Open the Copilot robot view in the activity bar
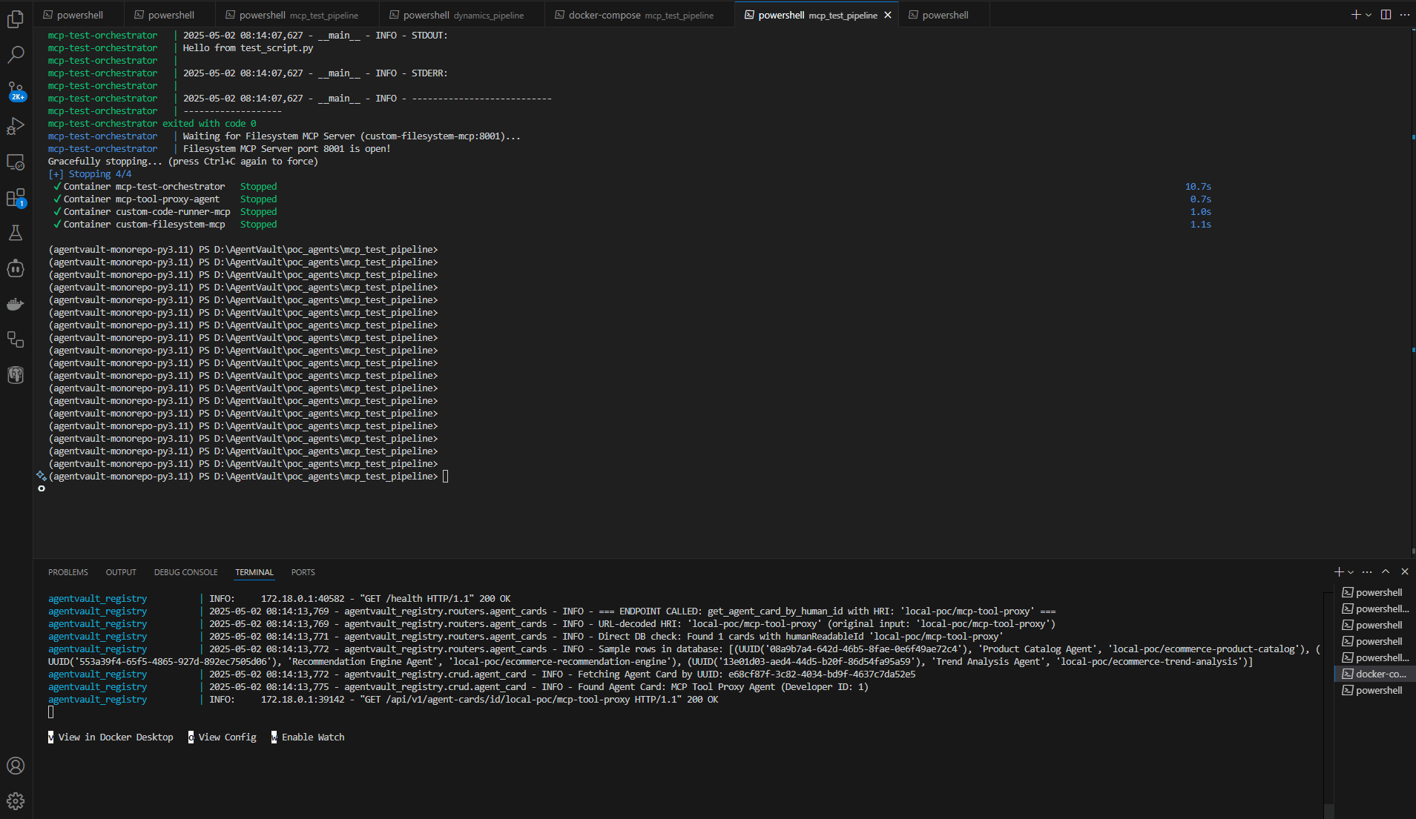Screen dimensions: 1416x819 (16, 268)
